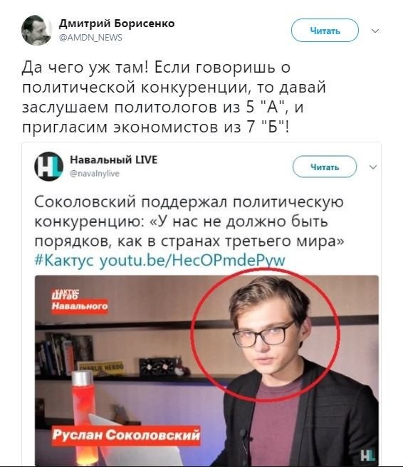Screen dimensions: 403x467
Task: Open quoted tweet text about Соколовский
Action: coord(189,221)
